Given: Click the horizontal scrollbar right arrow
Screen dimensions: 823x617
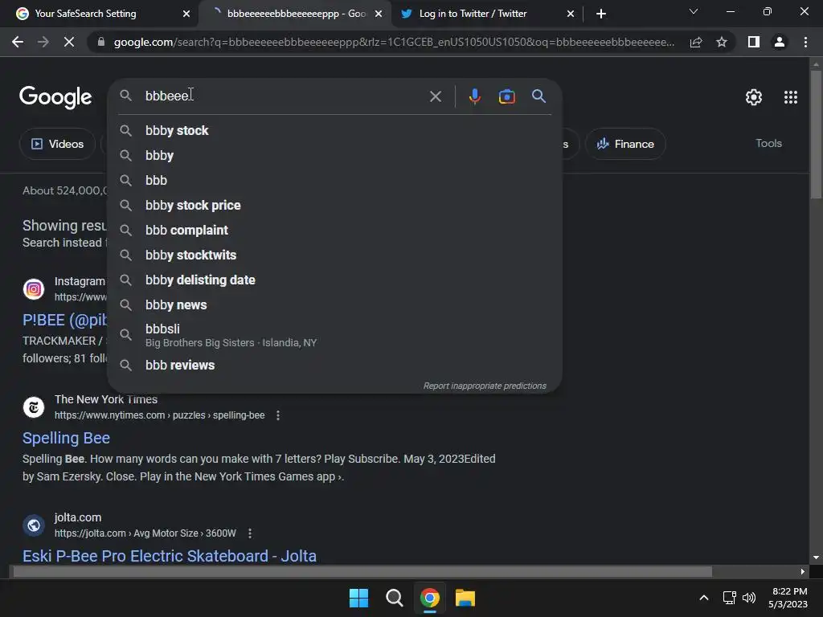Looking at the screenshot, I should (803, 571).
